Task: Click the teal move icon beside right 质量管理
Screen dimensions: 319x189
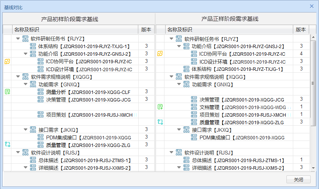Action: click(x=160, y=122)
